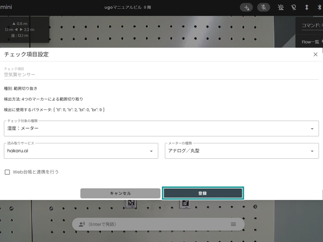
Task: Click the 種別: 範囲切り抜き text
Action: pyautogui.click(x=21, y=88)
